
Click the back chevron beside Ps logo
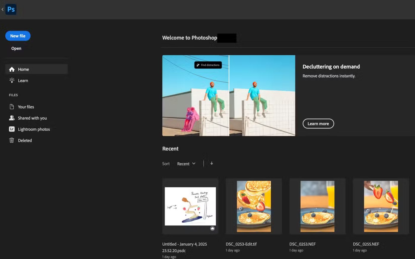pyautogui.click(x=2, y=9)
